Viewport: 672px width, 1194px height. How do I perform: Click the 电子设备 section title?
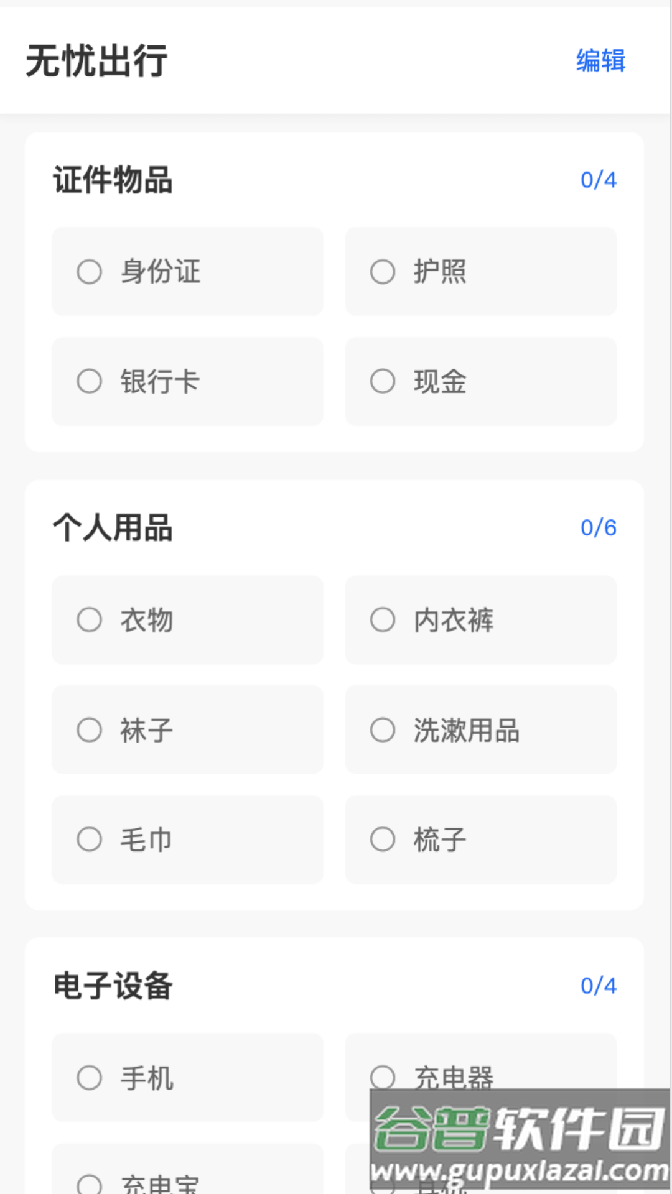[113, 986]
